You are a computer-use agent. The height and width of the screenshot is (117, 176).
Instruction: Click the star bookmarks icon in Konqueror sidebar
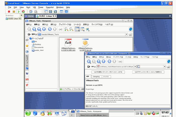(x=27, y=46)
